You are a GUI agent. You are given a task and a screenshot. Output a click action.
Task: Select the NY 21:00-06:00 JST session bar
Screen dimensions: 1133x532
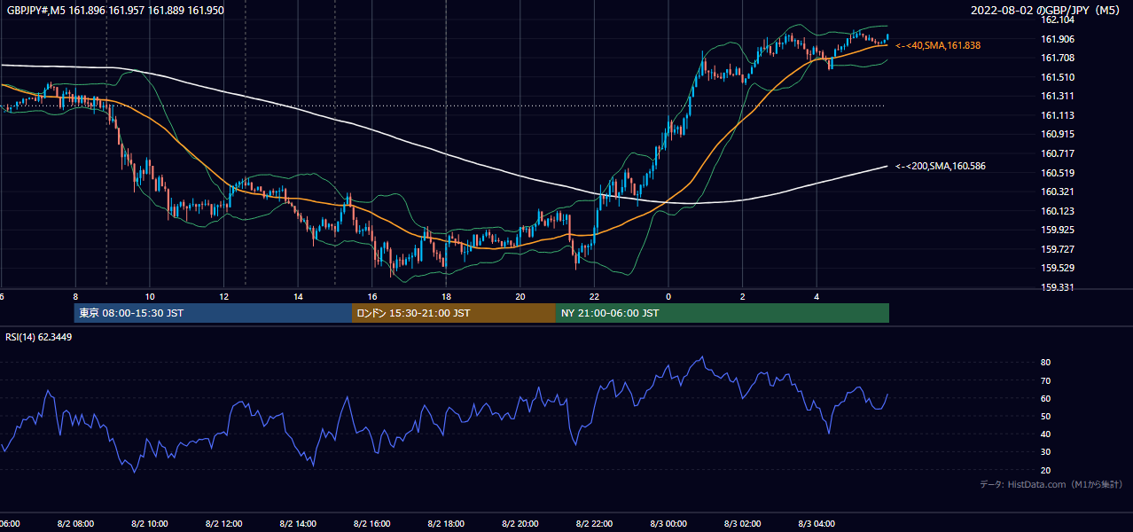point(723,313)
